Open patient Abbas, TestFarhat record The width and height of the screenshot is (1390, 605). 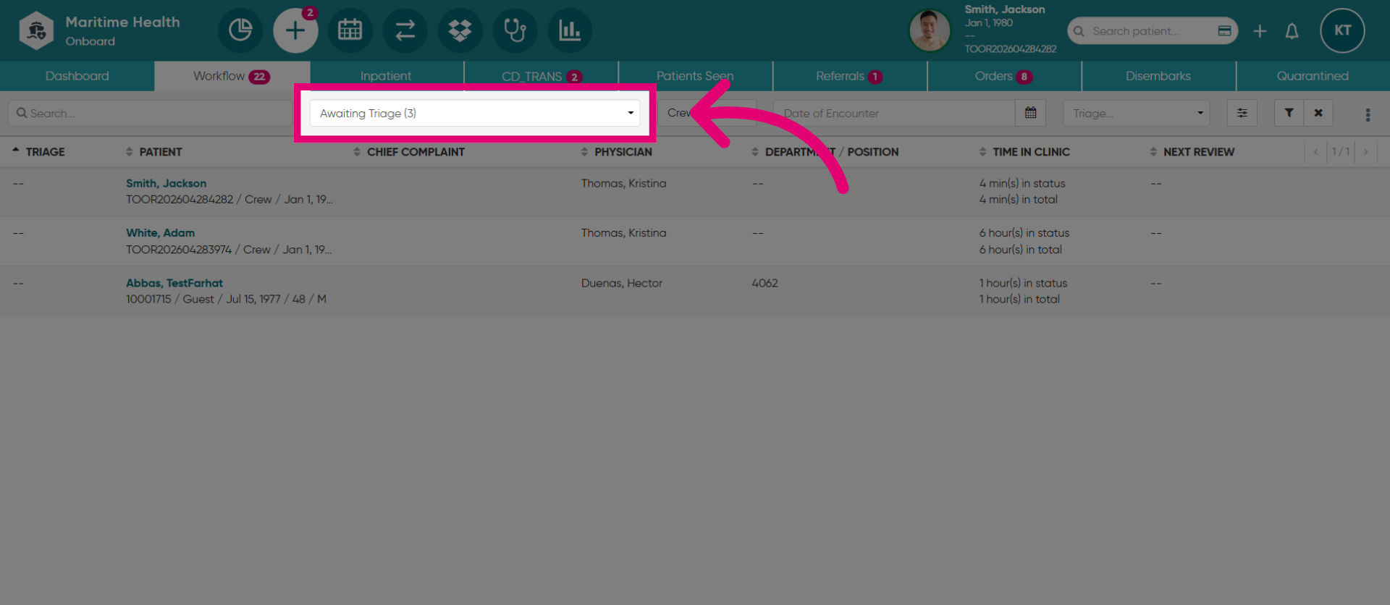[x=174, y=283]
